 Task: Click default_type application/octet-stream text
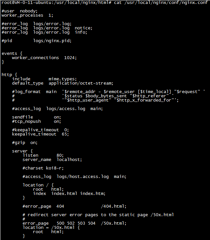coord(63,83)
